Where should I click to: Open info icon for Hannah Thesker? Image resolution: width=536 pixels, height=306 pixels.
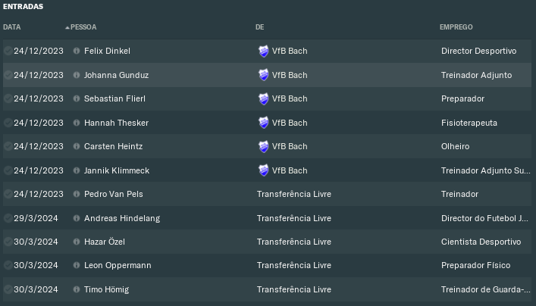[77, 123]
